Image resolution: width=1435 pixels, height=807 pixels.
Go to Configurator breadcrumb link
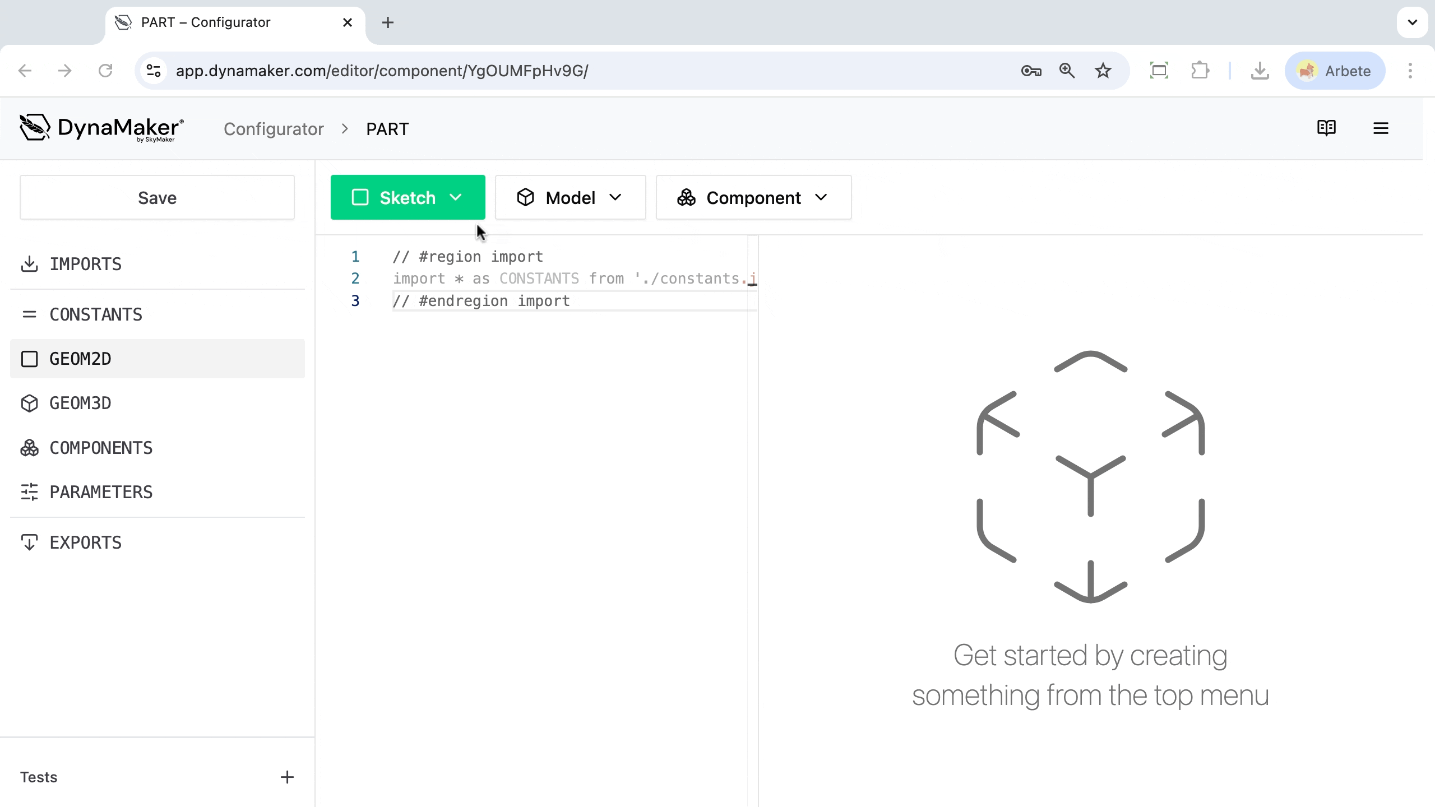coord(274,129)
